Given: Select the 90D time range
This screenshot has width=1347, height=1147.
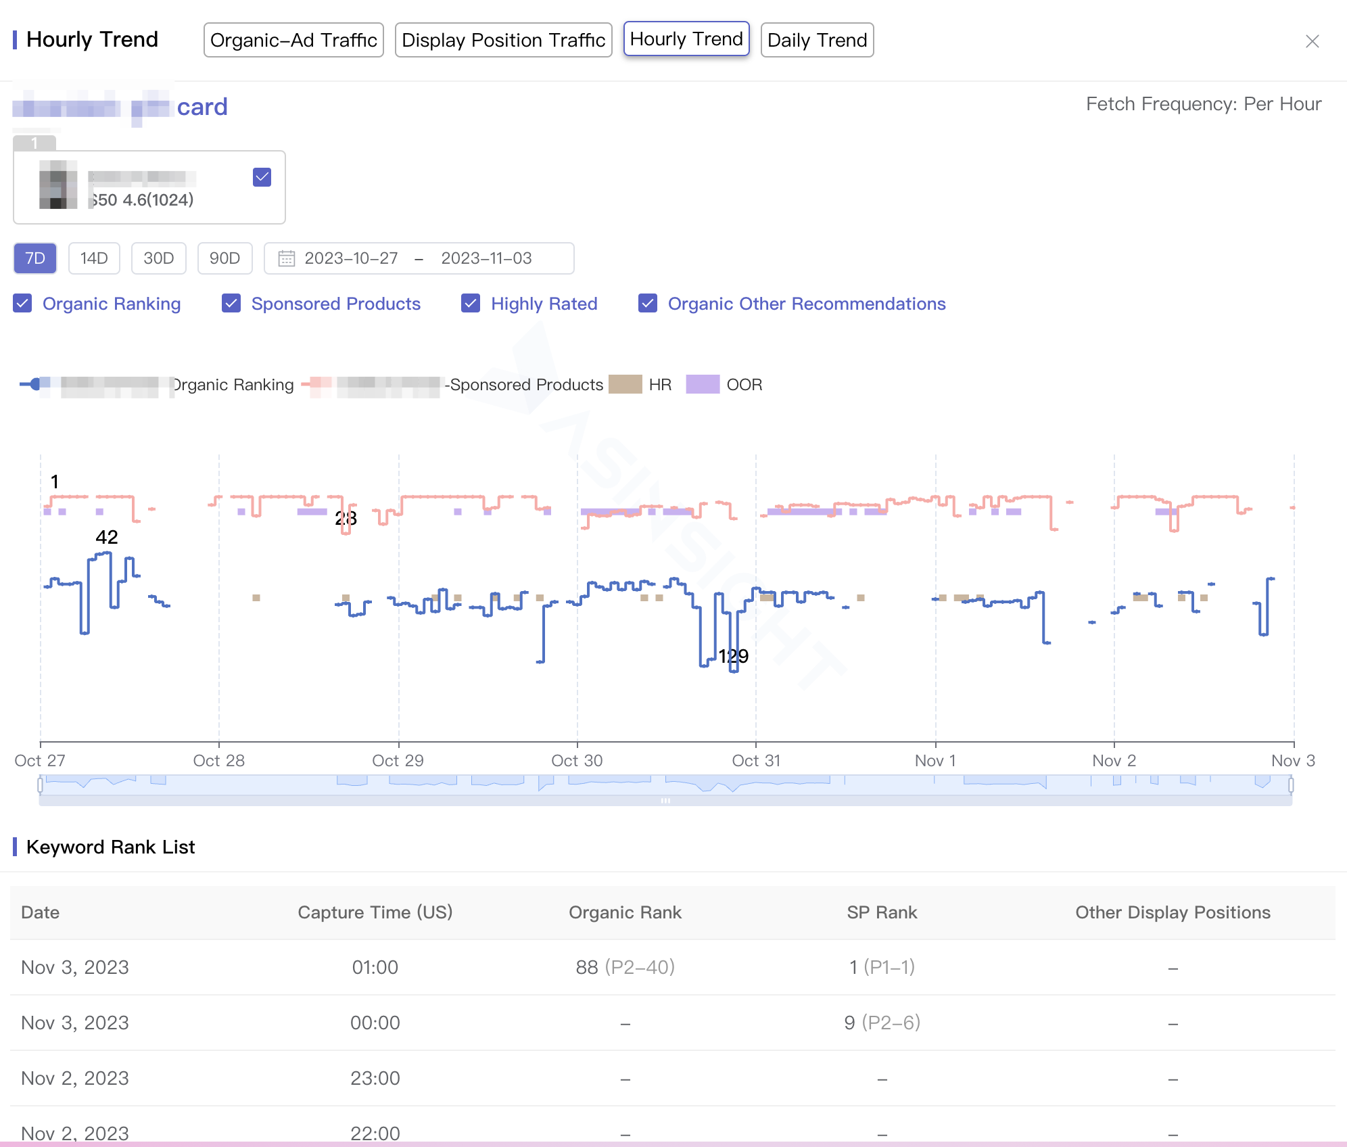Looking at the screenshot, I should [x=224, y=258].
